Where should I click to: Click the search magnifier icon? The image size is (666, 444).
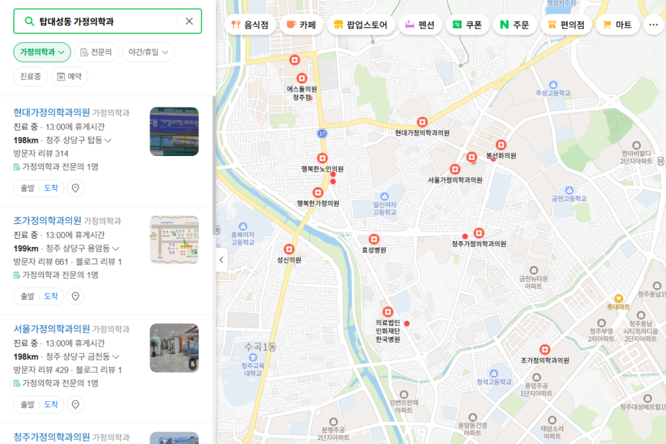coord(29,21)
